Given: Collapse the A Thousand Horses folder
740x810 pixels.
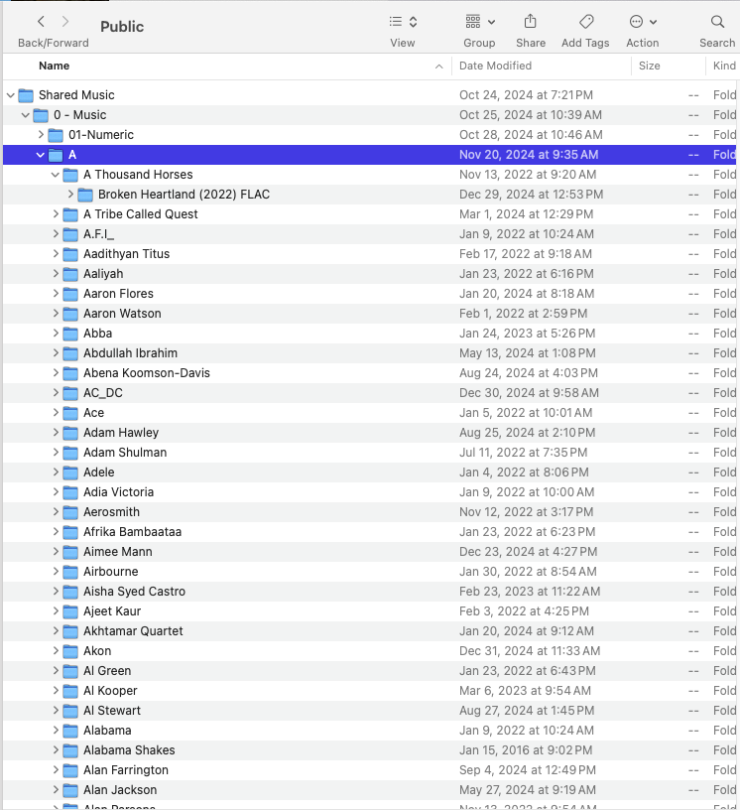Looking at the screenshot, I should pyautogui.click(x=56, y=175).
